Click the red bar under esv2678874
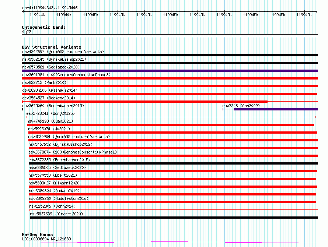This screenshot has height=247, width=328. pos(173,156)
